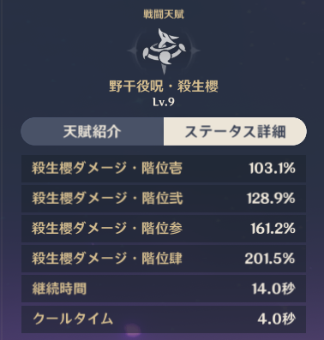This screenshot has width=324, height=340.
Task: Click the sparkle ornament left of skill icon
Action: (x=133, y=51)
